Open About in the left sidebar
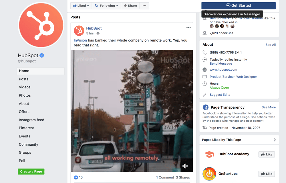This screenshot has height=183, width=286. (24, 103)
